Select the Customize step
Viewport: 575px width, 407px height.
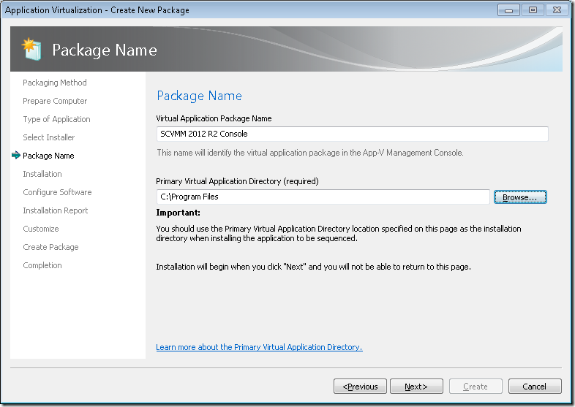point(41,229)
